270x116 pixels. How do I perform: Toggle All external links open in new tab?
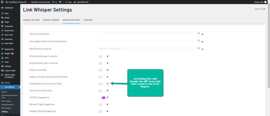coord(102,63)
